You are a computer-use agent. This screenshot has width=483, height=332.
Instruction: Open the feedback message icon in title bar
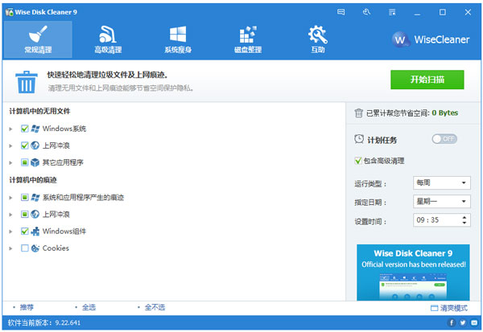[341, 12]
